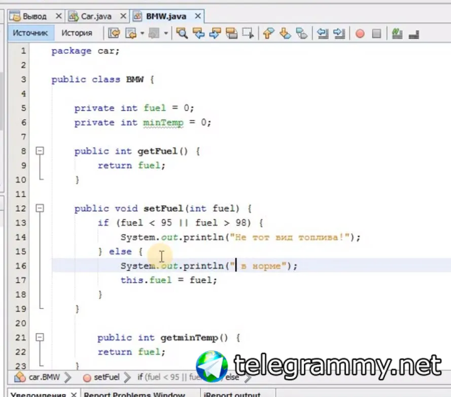Select the Источник source view button
The width and height of the screenshot is (451, 397).
tap(30, 33)
